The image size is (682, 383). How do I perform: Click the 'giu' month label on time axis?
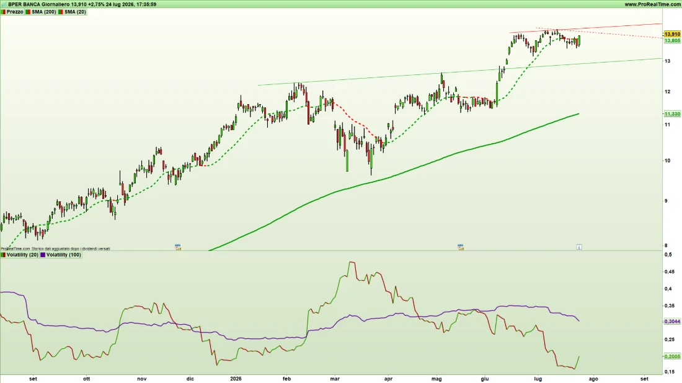tap(485, 379)
